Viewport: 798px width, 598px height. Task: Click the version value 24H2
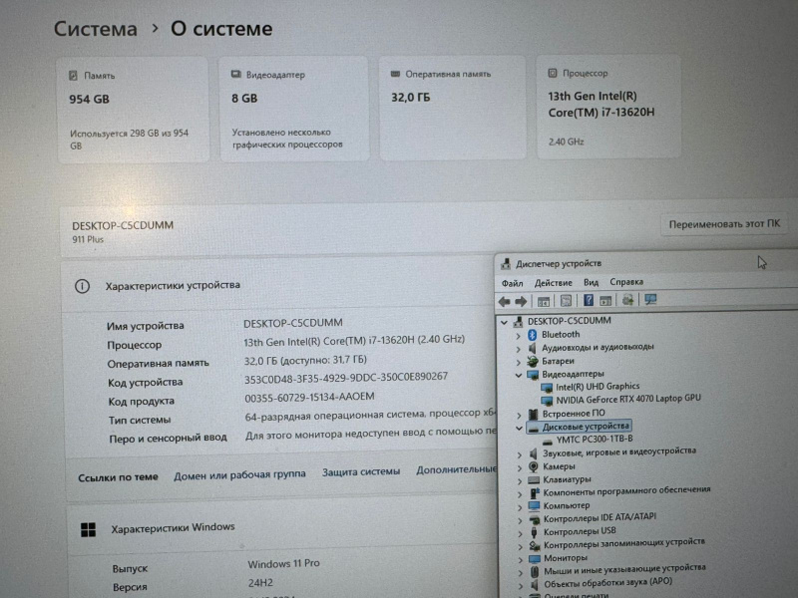[x=260, y=583]
